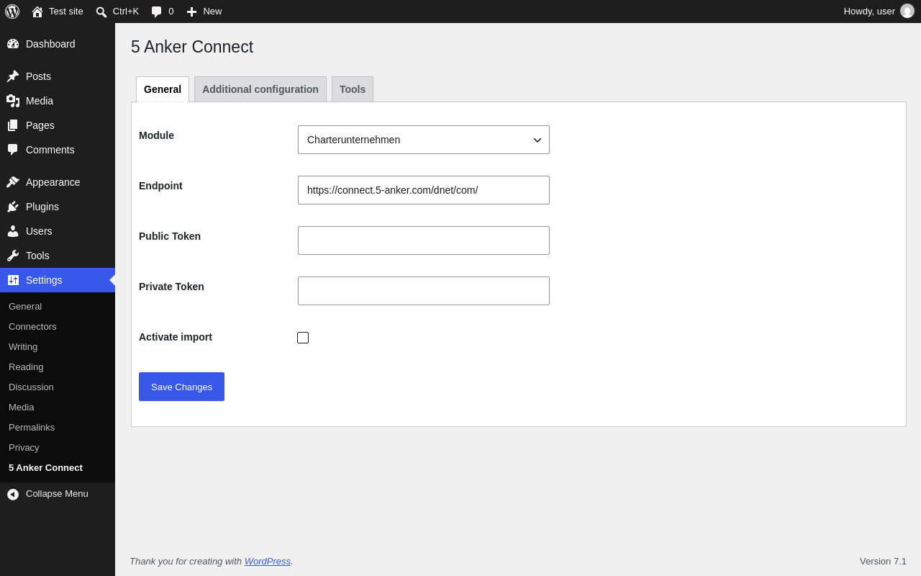Open the Privacy settings link

click(x=24, y=448)
